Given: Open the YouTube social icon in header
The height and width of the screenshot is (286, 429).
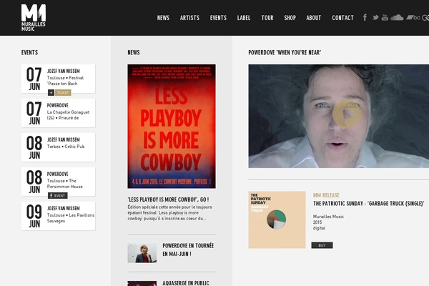Looking at the screenshot, I should tap(385, 17).
